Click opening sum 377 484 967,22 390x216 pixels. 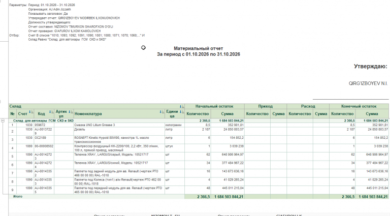click(x=227, y=165)
